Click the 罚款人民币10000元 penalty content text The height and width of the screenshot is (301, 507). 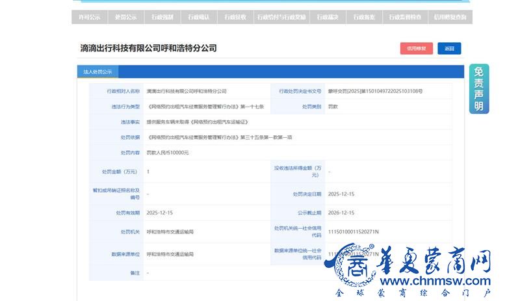[168, 152]
